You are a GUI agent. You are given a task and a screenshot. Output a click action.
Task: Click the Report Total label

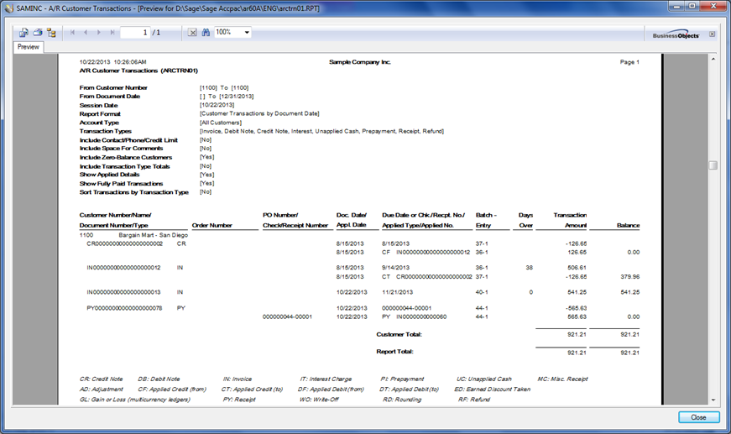(394, 352)
